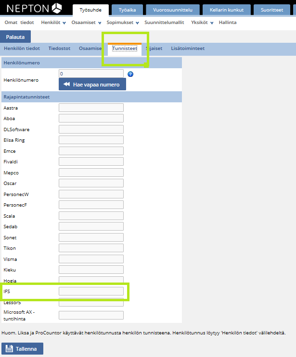Switch to Henkilön tiedot sub-tab

pyautogui.click(x=22, y=49)
